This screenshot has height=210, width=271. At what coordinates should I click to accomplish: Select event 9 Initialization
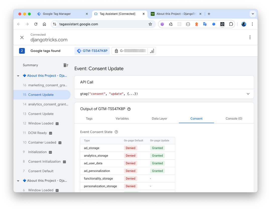tap(42, 152)
